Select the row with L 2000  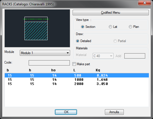pyautogui.click(x=77, y=84)
